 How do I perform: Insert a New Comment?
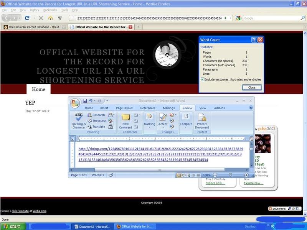tap(126, 121)
